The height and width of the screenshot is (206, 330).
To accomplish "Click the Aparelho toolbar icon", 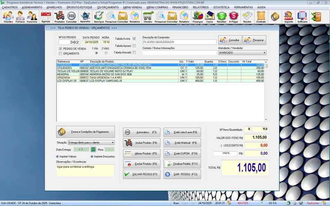I will click(85, 16).
